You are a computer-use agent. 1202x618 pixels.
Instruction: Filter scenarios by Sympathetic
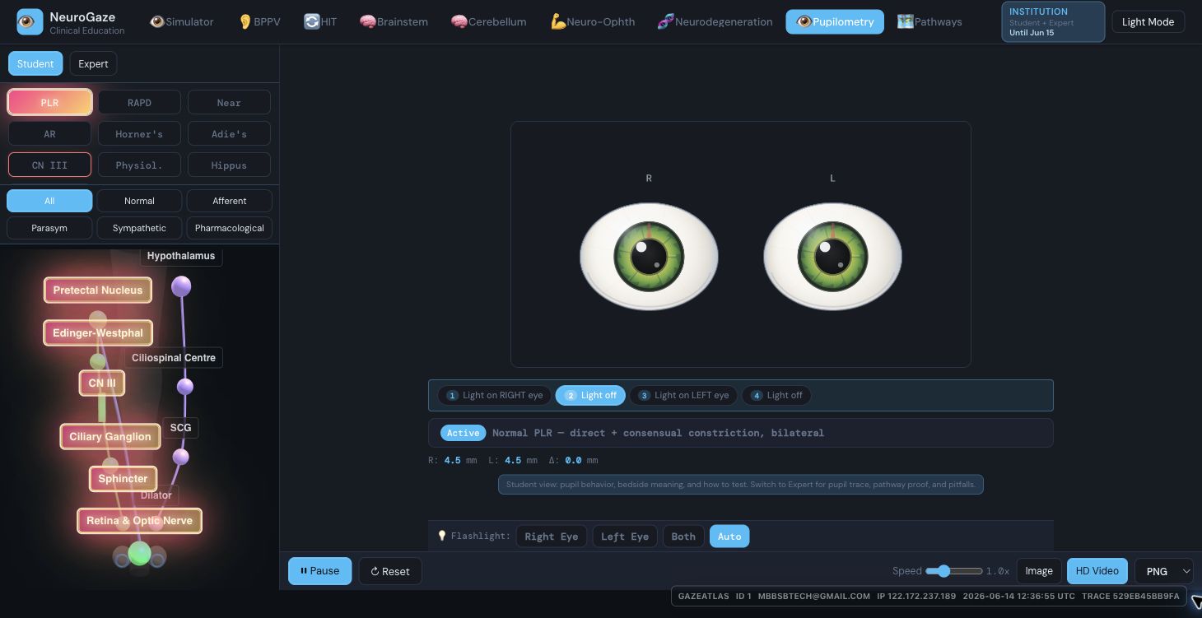139,228
